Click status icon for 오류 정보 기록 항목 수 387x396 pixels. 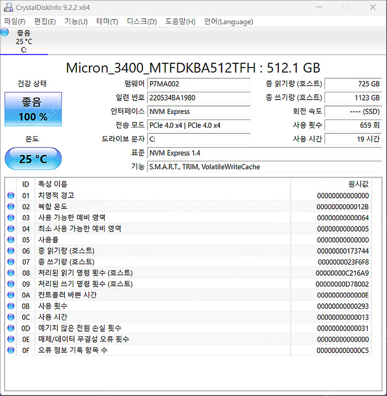[11, 350]
